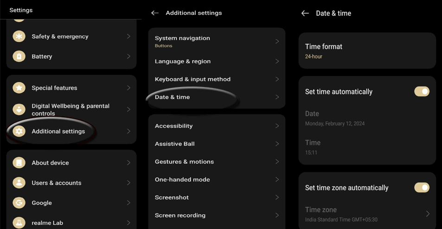This screenshot has height=229, width=442.
Task: Click the Additional settings gear icon
Action: 19,131
